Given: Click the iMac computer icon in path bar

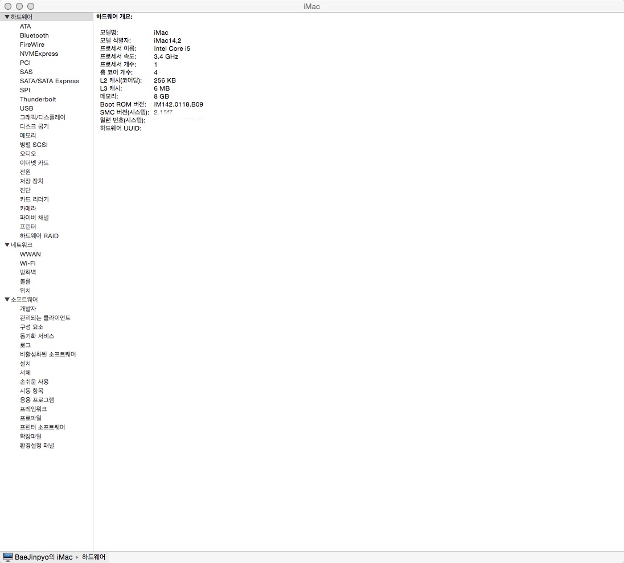Looking at the screenshot, I should click(x=8, y=557).
